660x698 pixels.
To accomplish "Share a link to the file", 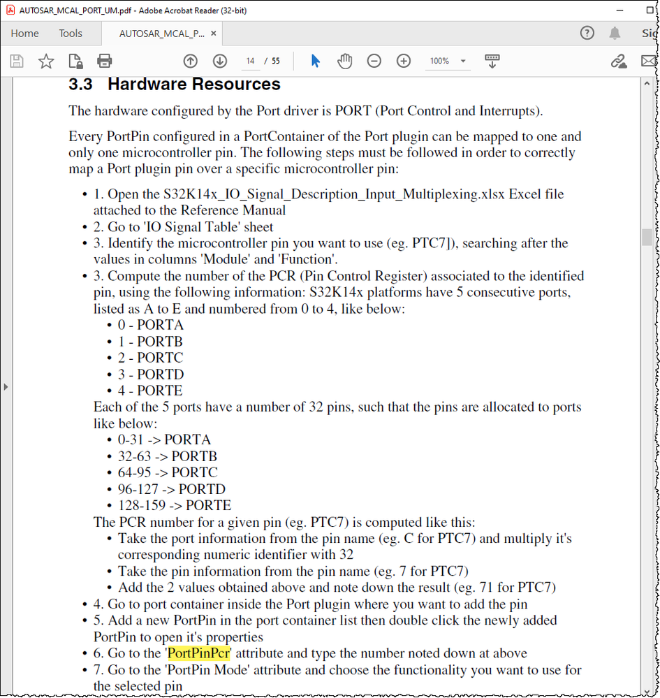I will click(x=619, y=61).
